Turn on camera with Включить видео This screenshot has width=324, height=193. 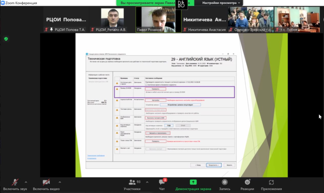[46, 185]
